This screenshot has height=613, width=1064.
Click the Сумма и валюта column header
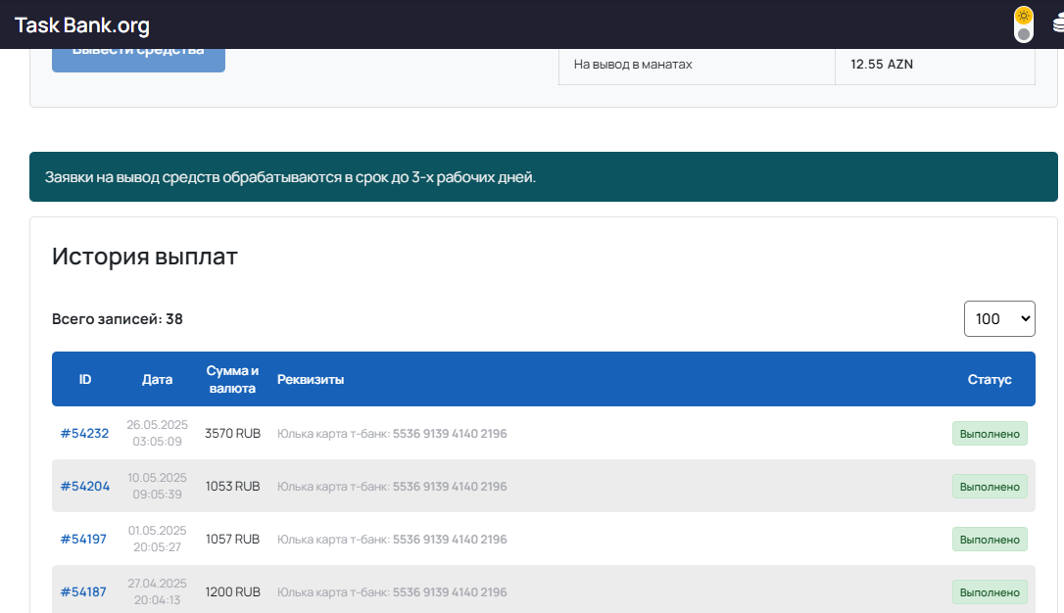point(232,380)
